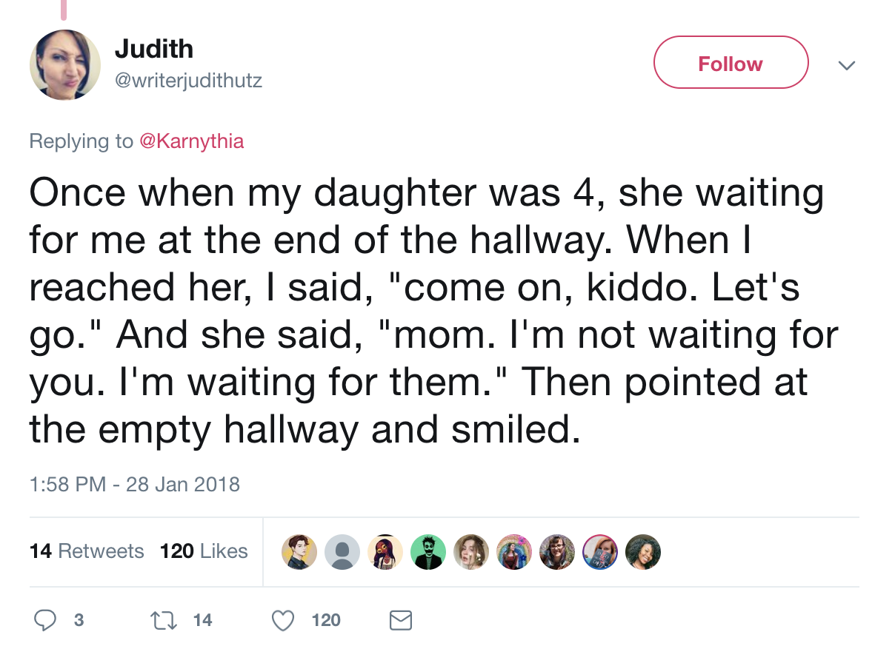This screenshot has height=666, width=895.
Task: Click liker avatar with the pink-purple ring border
Action: click(600, 552)
